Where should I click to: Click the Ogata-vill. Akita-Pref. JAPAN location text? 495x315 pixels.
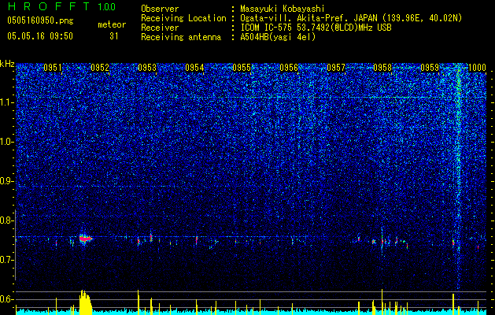[x=351, y=18]
